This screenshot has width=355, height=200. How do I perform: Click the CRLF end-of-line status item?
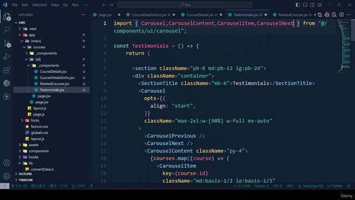click(289, 186)
